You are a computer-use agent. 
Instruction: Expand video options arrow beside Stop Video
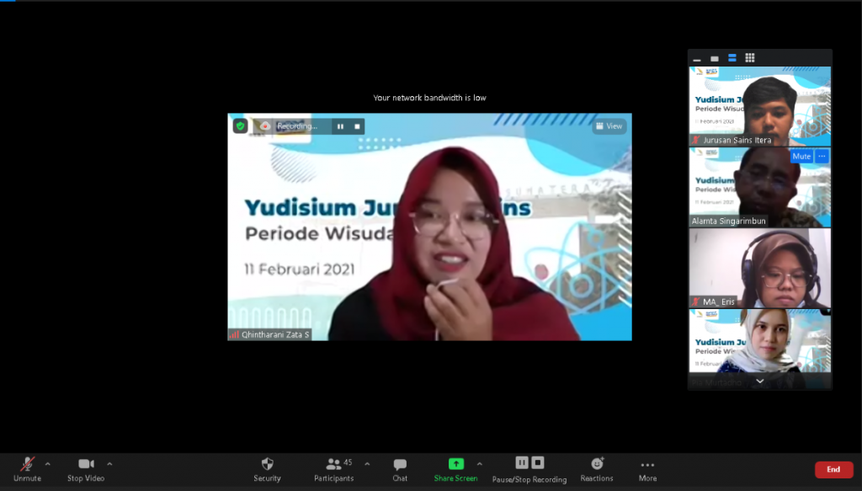pos(109,463)
